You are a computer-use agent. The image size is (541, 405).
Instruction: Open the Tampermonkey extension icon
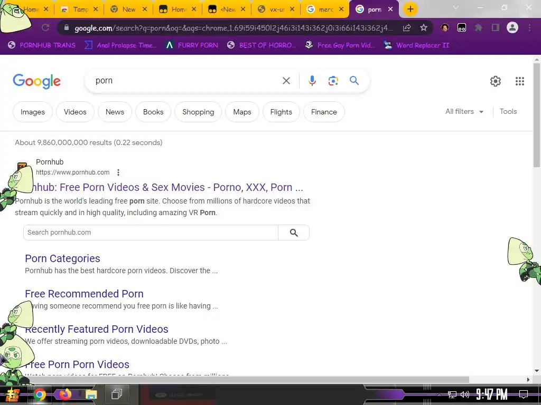point(462,27)
